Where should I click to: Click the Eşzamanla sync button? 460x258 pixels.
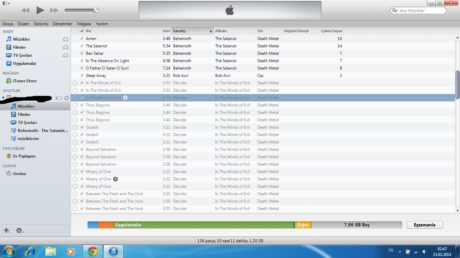pyautogui.click(x=425, y=225)
